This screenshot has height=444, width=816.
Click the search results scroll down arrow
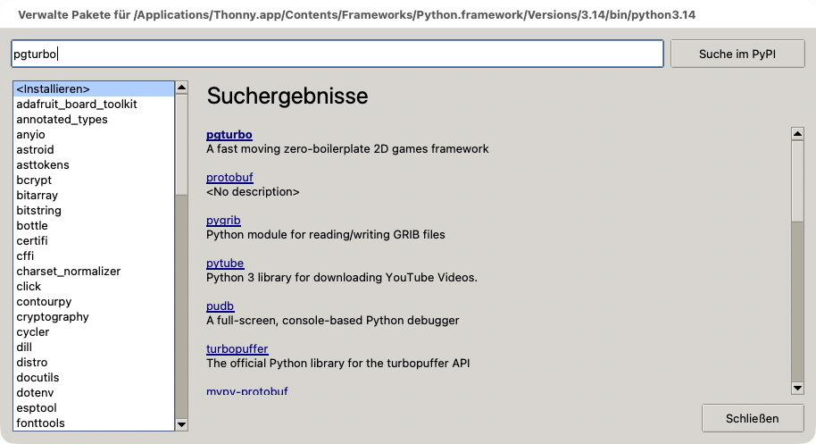(x=797, y=388)
